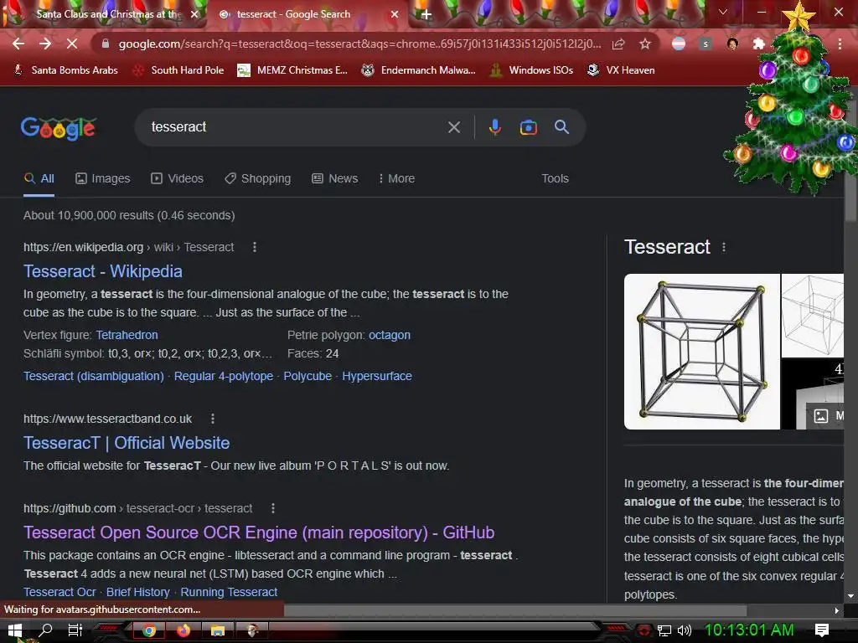Switch to the Images results tab
This screenshot has width=858, height=643.
103,179
